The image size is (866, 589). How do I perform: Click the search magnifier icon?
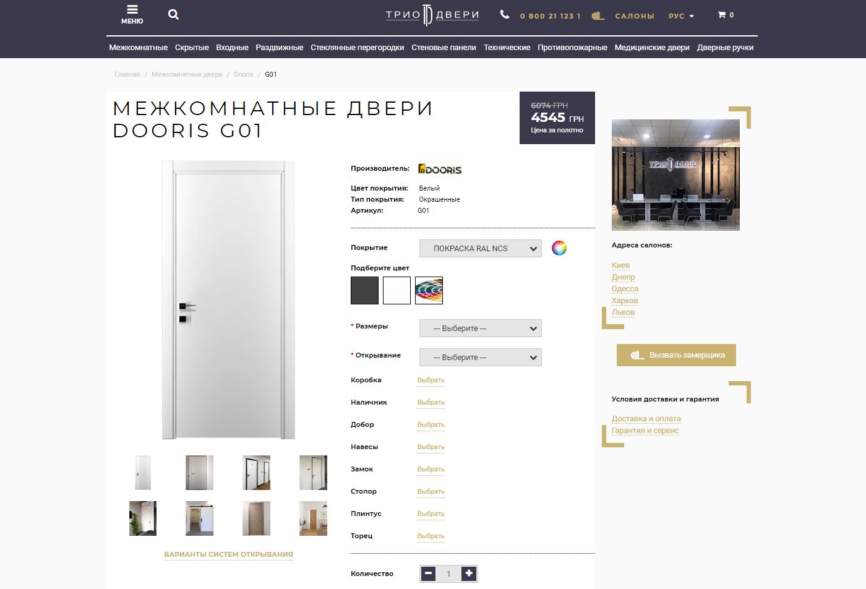173,15
